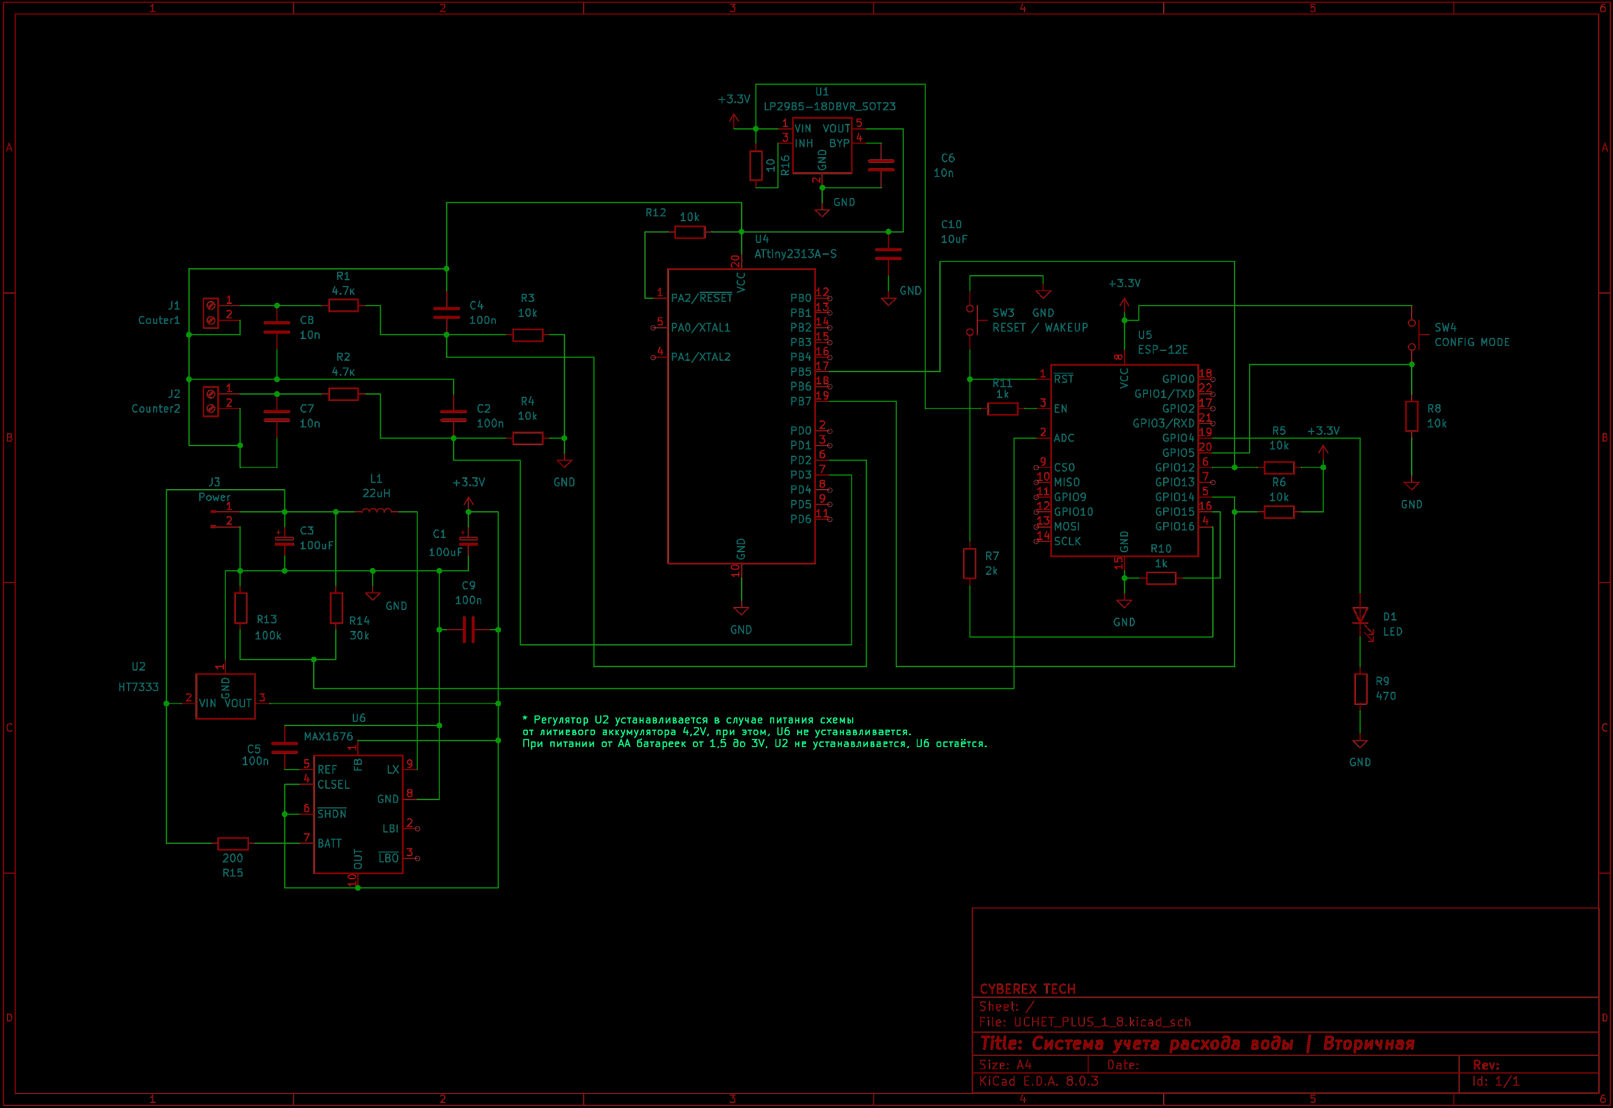Select the C1 100uF capacitor symbol
Image resolution: width=1613 pixels, height=1108 pixels.
[469, 539]
